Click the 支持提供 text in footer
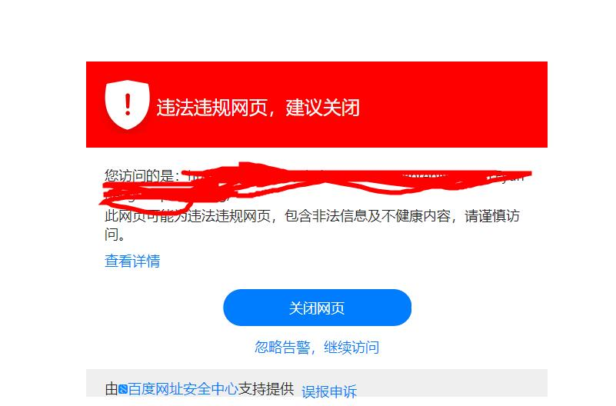Image resolution: width=616 pixels, height=406 pixels. 266,389
